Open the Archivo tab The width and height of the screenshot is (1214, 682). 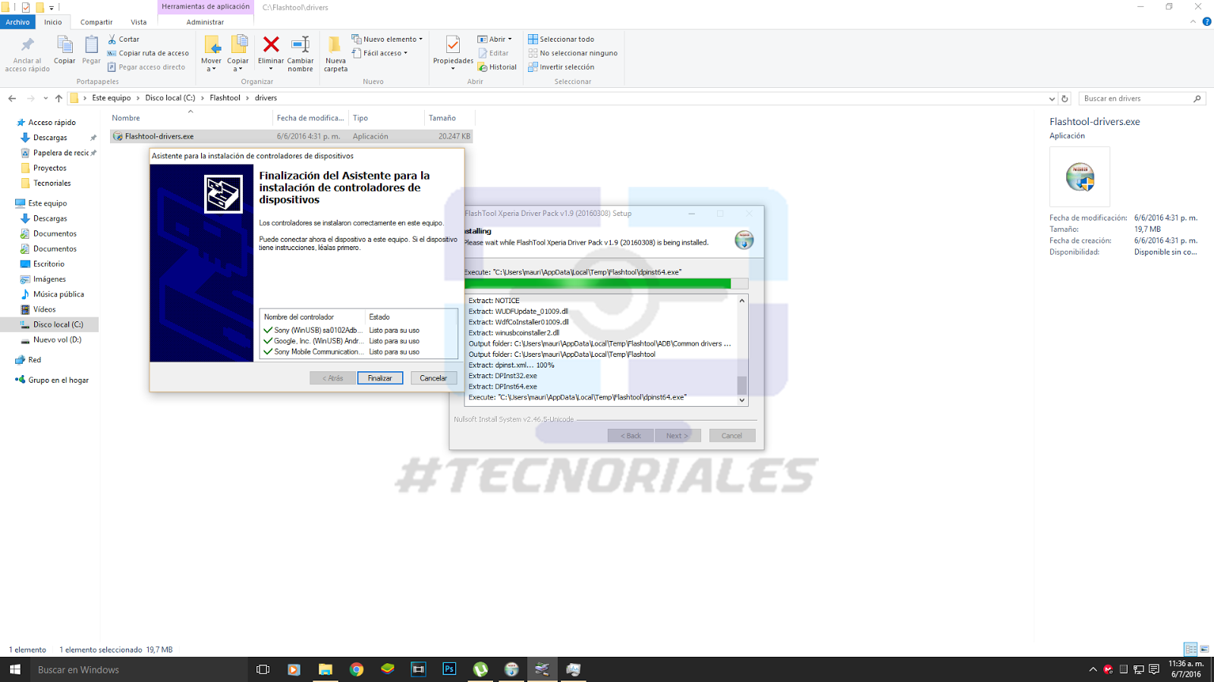pyautogui.click(x=17, y=22)
